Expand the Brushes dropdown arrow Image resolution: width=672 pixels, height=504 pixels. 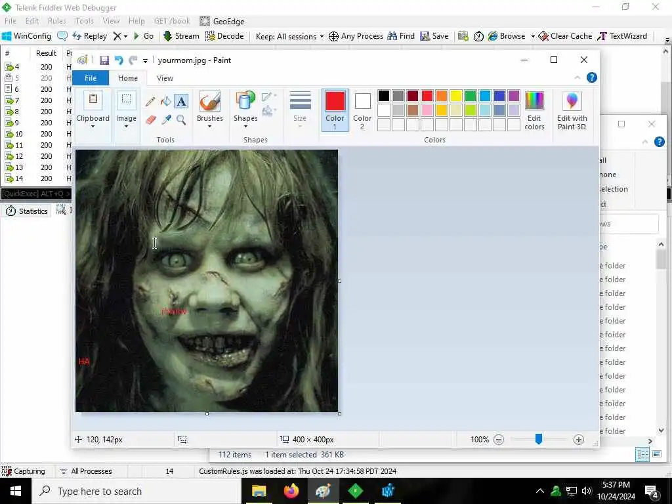pos(209,127)
